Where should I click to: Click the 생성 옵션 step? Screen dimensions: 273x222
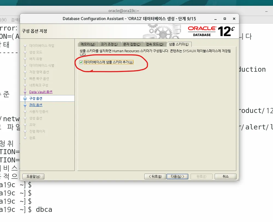point(36,118)
